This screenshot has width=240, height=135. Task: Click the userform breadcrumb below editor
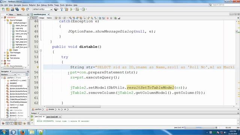click(x=37, y=109)
